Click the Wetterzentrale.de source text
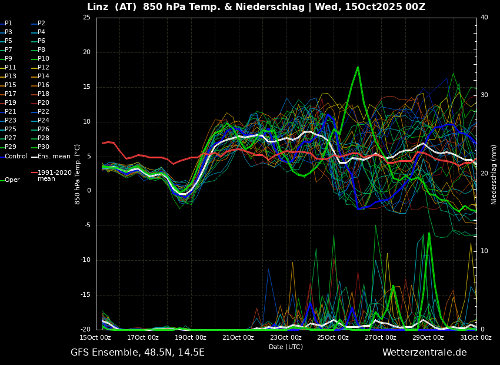Screen dimensions: 500x365 pos(424,353)
